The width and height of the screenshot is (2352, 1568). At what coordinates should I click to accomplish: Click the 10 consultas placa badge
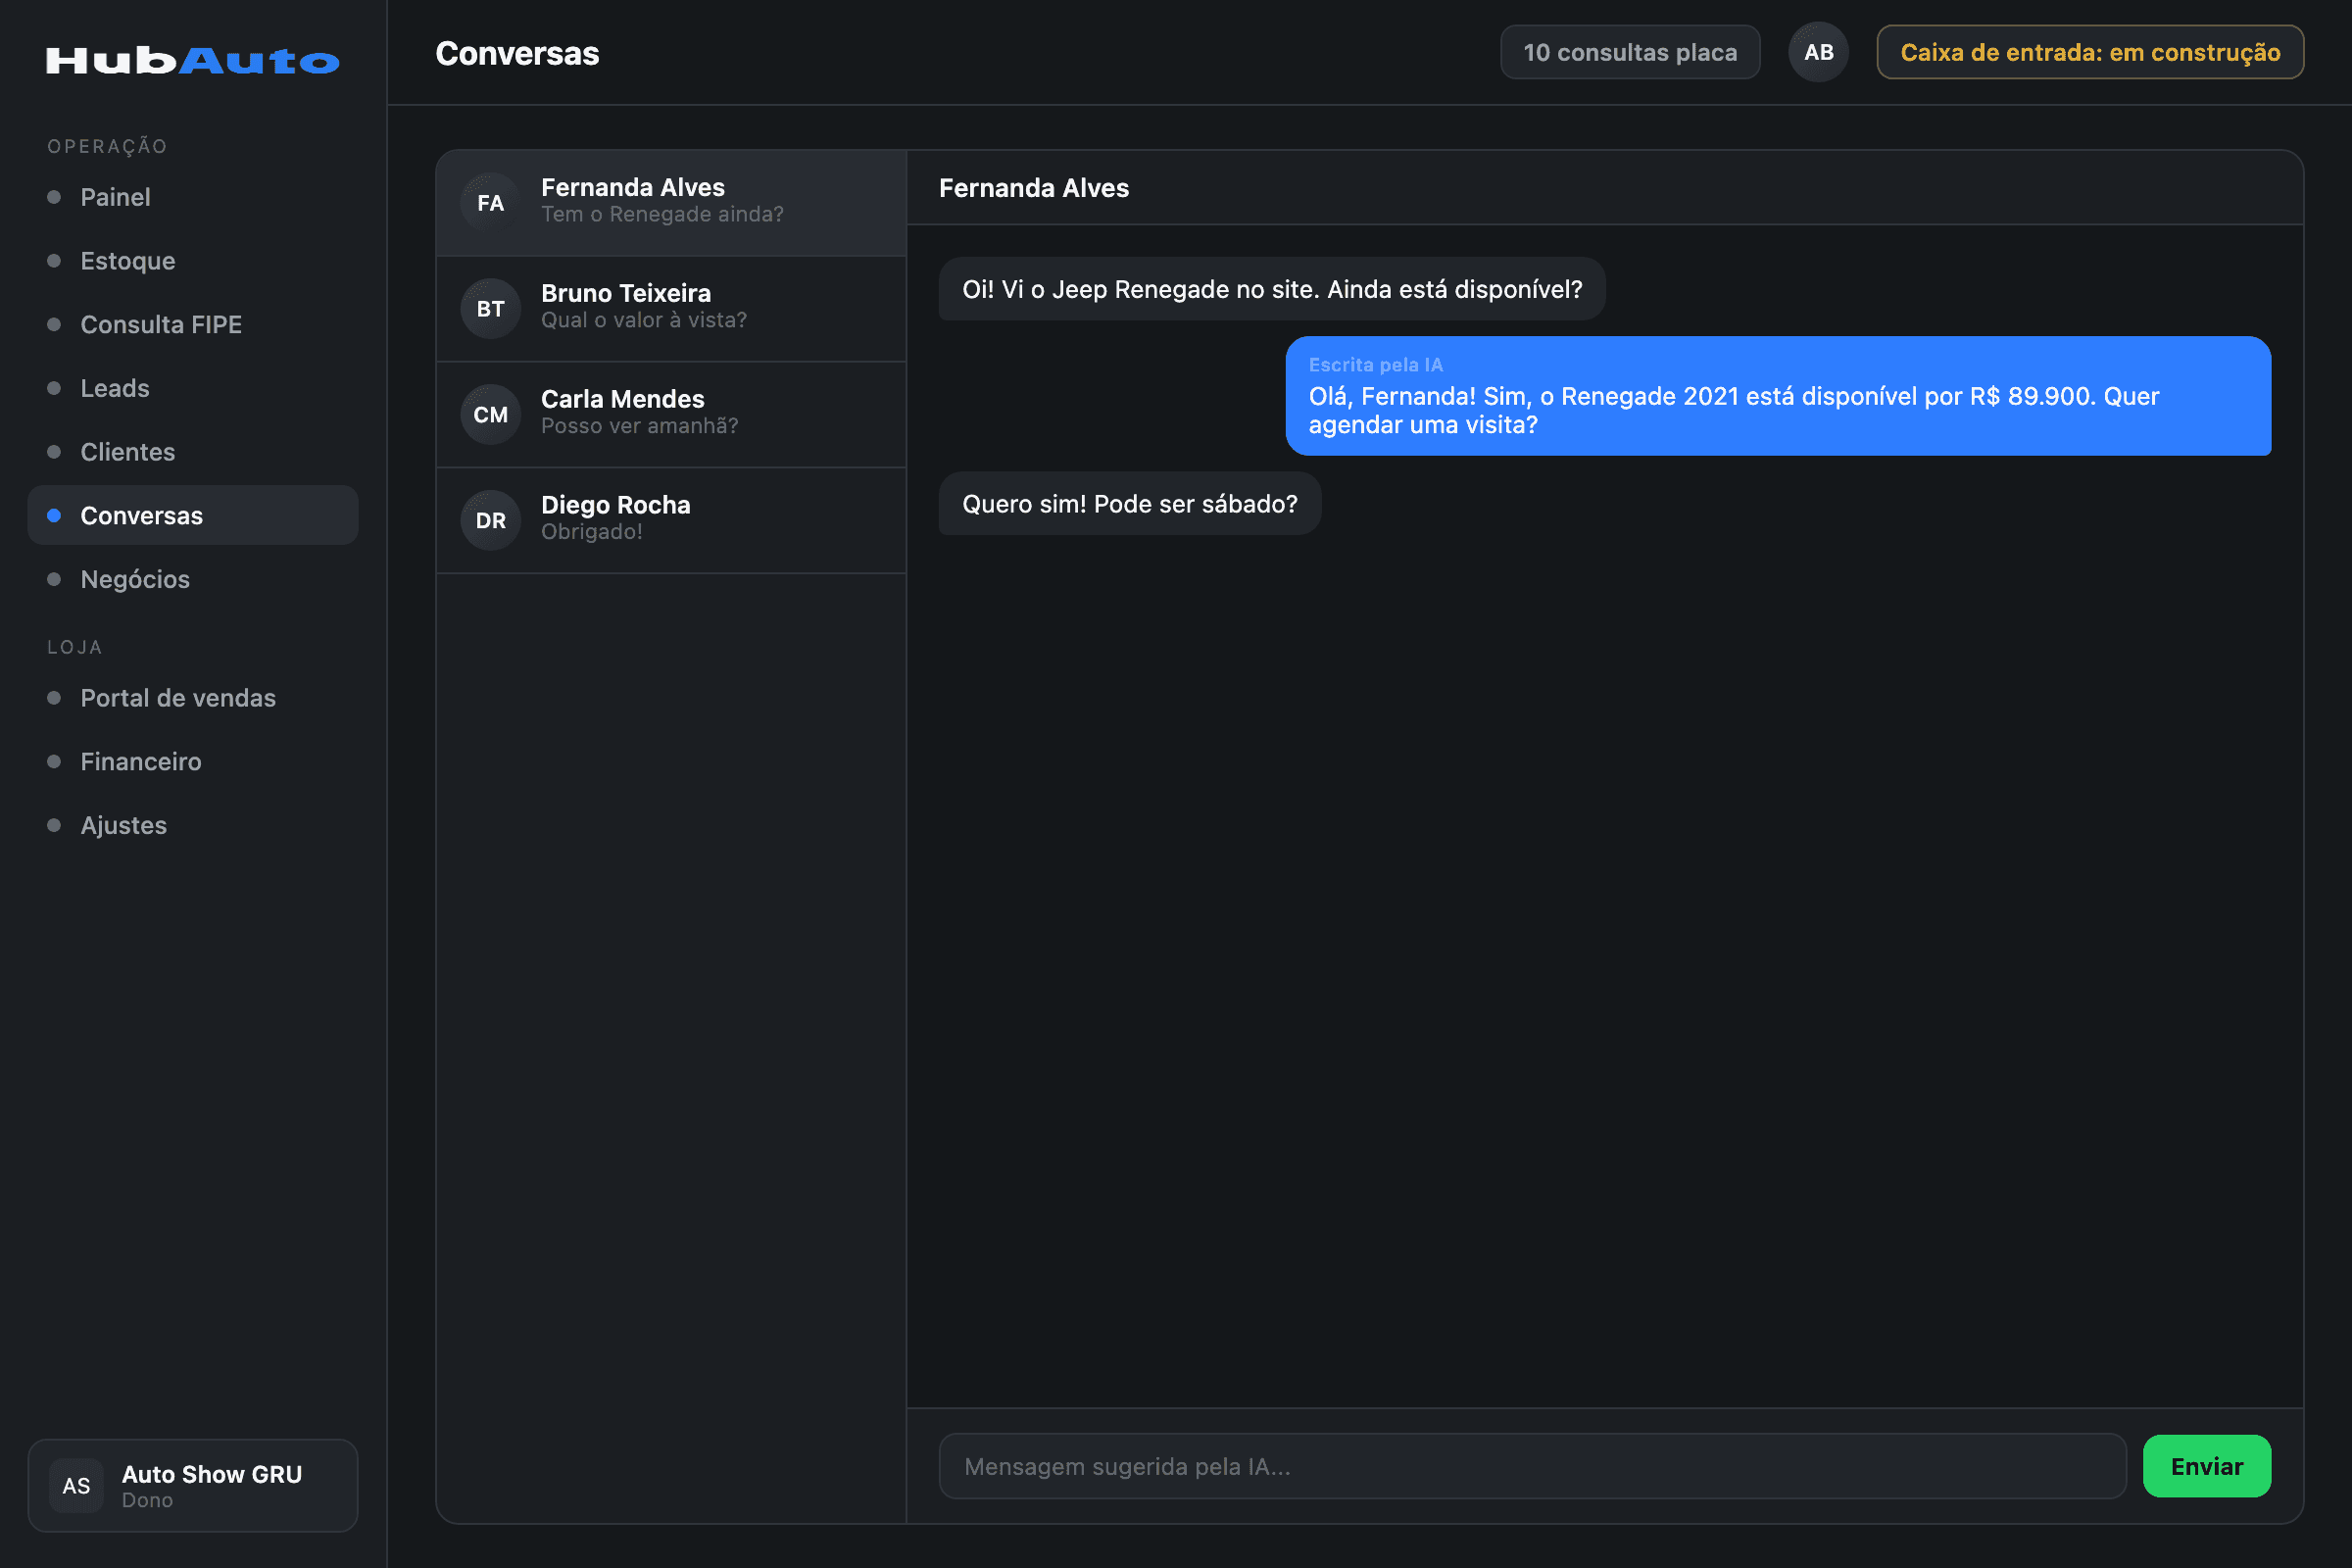click(x=1630, y=52)
